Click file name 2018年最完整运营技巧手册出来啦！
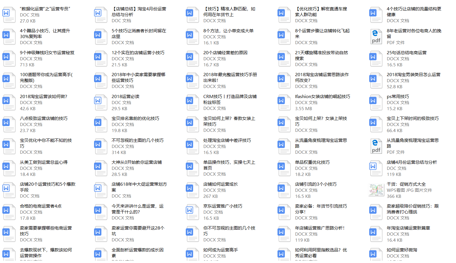The image size is (456, 263). coord(230,77)
